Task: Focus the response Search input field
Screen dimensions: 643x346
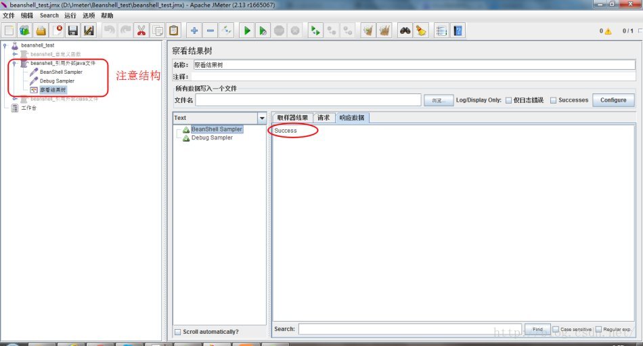Action: [x=410, y=329]
